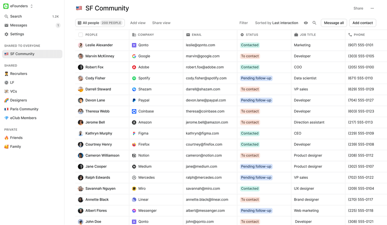Click the magnifying glass search icon near Message all
This screenshot has width=387, height=225.
314,23
